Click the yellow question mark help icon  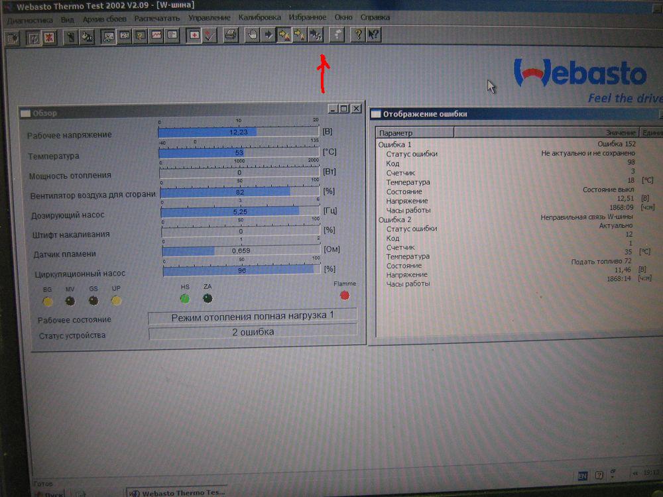click(357, 35)
